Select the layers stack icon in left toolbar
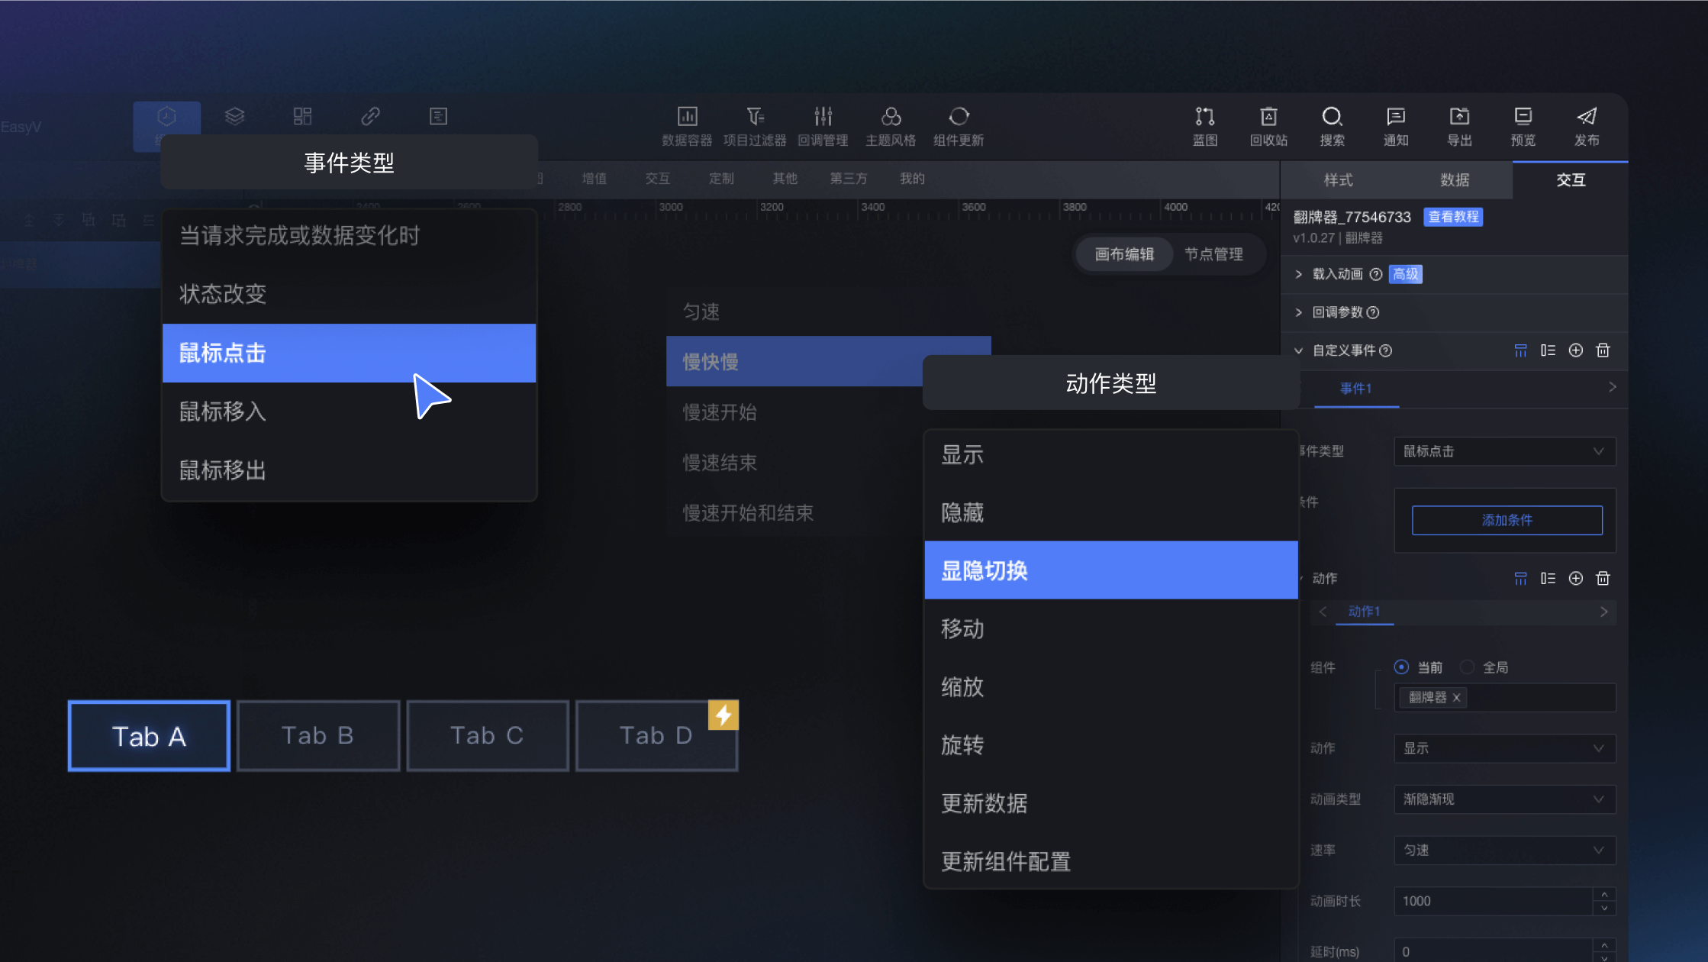This screenshot has height=962, width=1708. coord(235,116)
